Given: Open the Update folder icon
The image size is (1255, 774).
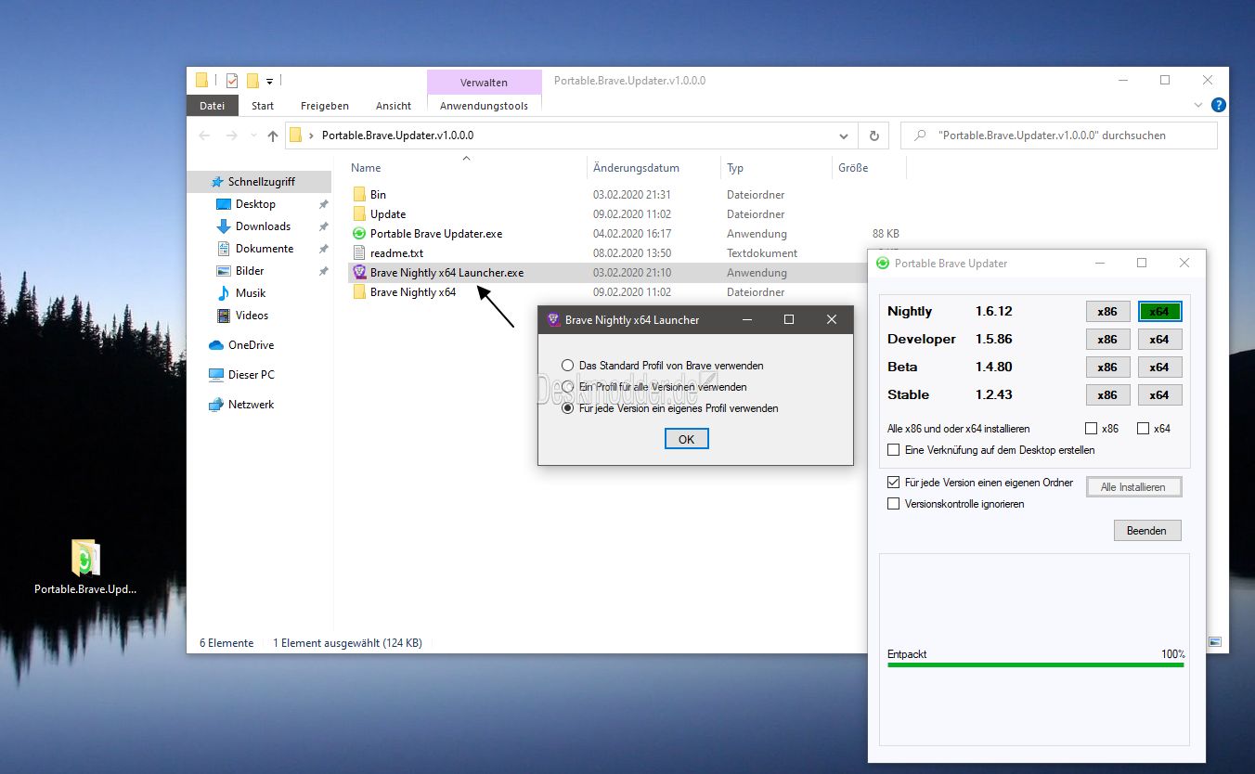Looking at the screenshot, I should (x=360, y=214).
